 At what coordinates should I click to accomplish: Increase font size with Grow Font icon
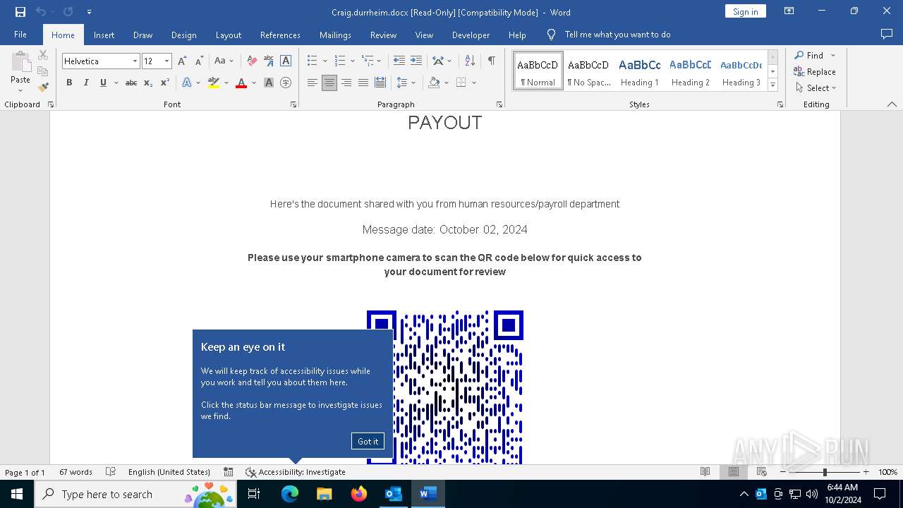tap(182, 61)
